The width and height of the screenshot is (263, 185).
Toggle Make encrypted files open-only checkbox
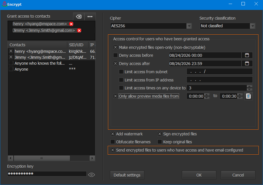click(115, 47)
